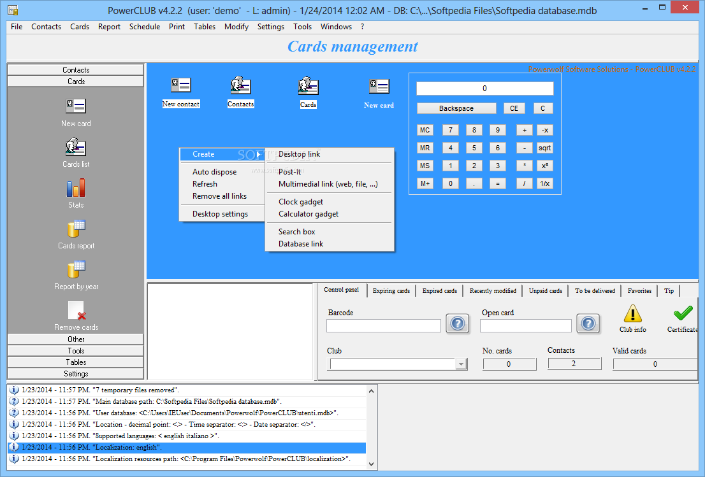Switch to the Unpaid cards tab

tap(546, 290)
